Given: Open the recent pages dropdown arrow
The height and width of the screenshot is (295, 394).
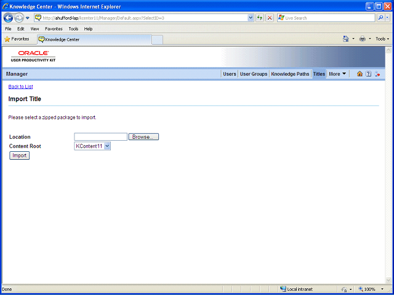Looking at the screenshot, I should pos(28,18).
